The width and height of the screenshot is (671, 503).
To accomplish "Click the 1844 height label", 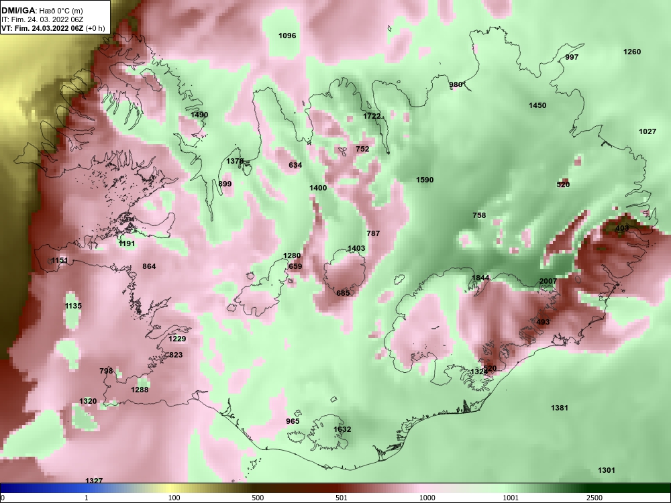I will [x=480, y=278].
